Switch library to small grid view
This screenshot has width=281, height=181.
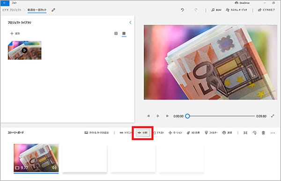(116, 34)
